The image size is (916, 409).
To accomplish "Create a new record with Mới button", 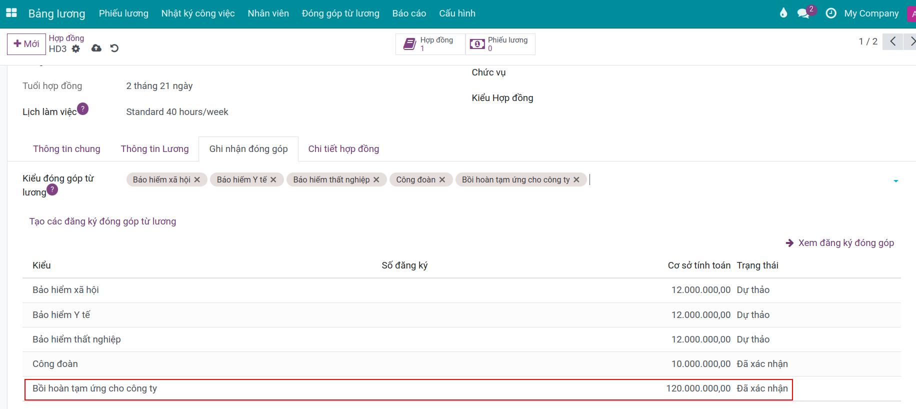I will (26, 44).
